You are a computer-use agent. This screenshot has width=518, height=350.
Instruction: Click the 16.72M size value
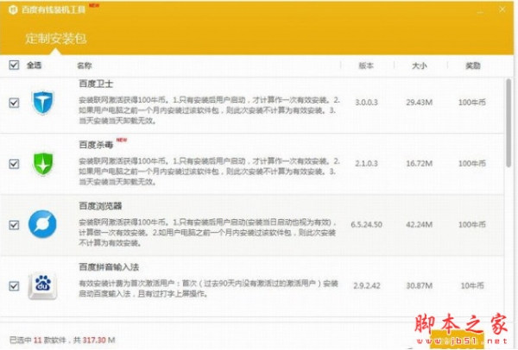tap(420, 163)
